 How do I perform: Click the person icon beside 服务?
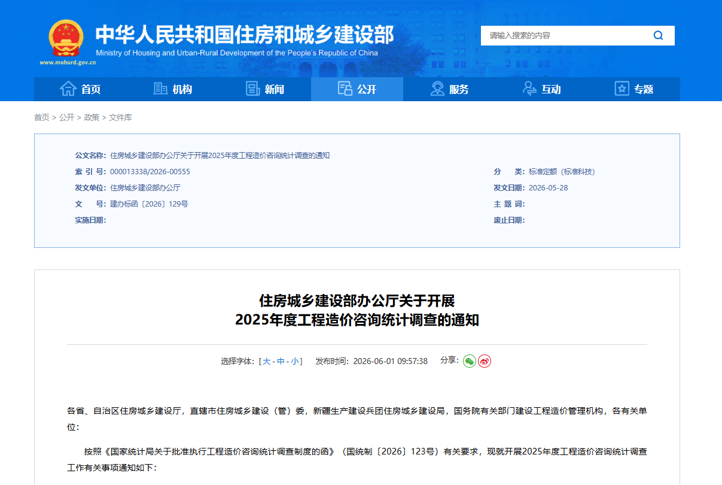click(x=437, y=89)
